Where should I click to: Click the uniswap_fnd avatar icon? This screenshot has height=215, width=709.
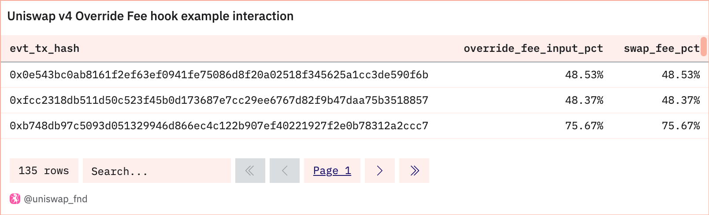pyautogui.click(x=15, y=199)
